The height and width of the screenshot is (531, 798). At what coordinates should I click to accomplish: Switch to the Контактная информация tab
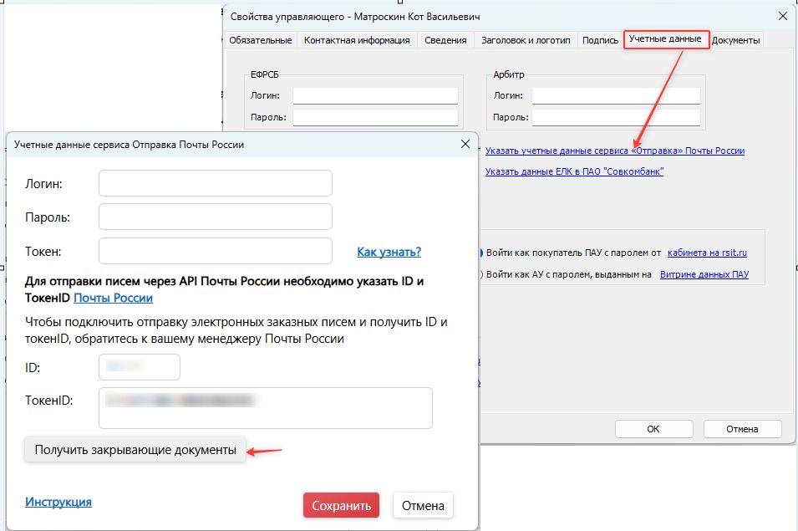357,40
